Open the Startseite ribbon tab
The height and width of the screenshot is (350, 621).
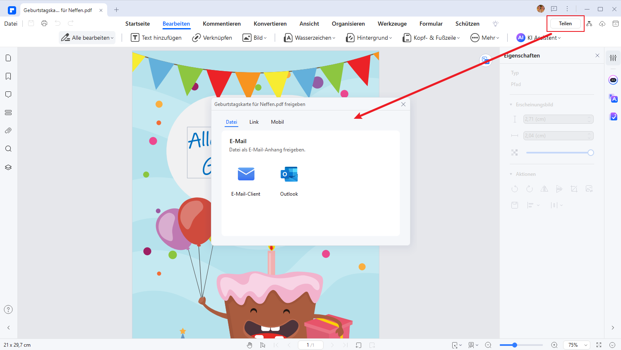138,24
